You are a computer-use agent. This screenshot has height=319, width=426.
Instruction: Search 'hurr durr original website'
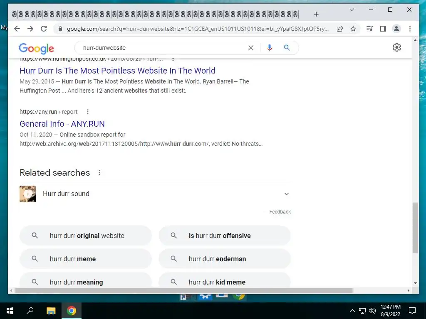pyautogui.click(x=86, y=236)
